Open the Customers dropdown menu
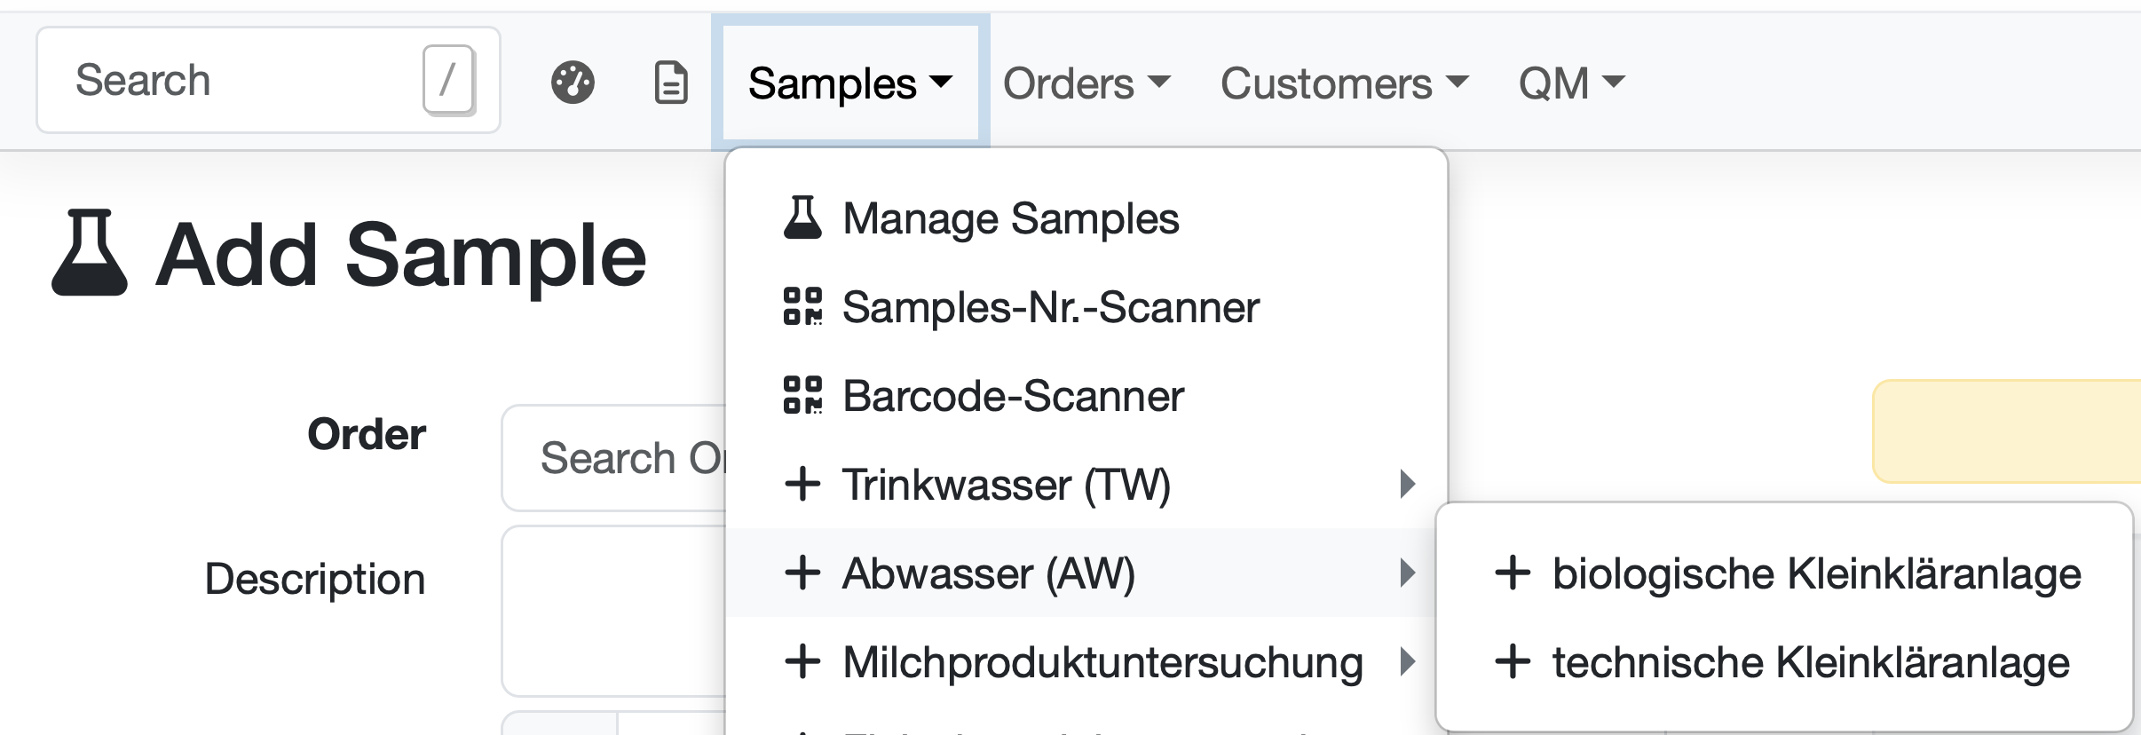Screen dimensions: 2141x735 (1345, 83)
